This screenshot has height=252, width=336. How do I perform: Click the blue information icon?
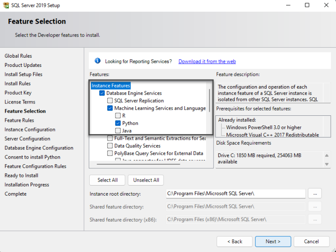[x=97, y=61]
